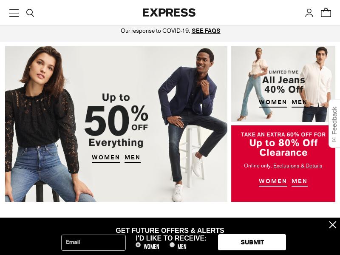Open SEE FAQS COVID-19 link
The image size is (340, 255).
(x=206, y=31)
